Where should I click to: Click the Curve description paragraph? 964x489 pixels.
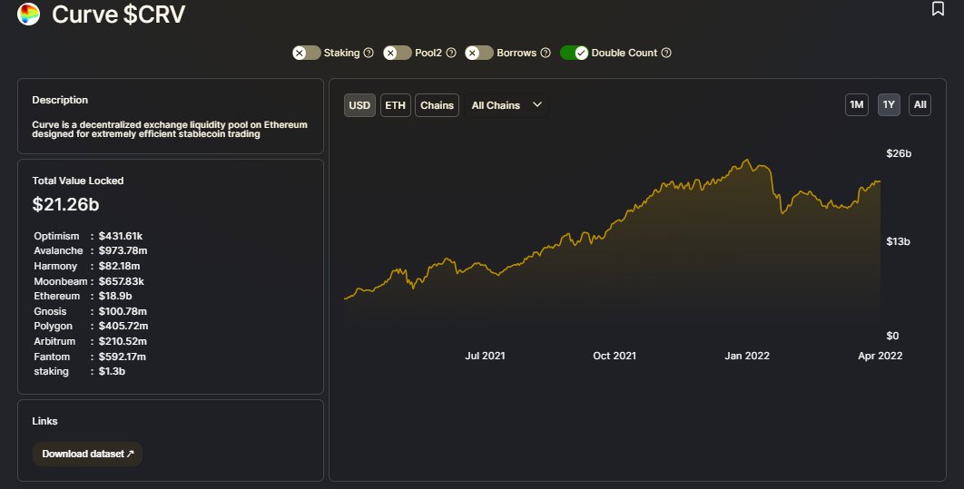[170, 129]
